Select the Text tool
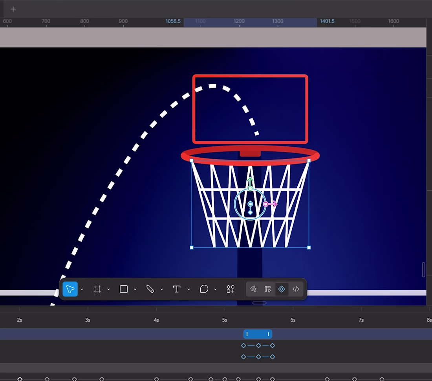The height and width of the screenshot is (381, 432). (177, 289)
